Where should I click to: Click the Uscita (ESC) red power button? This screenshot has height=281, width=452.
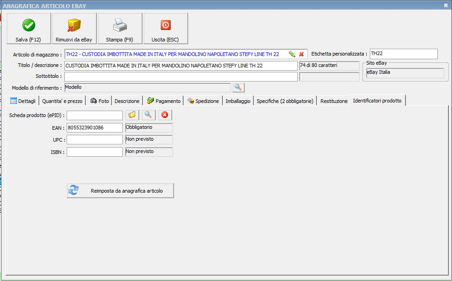(x=165, y=29)
